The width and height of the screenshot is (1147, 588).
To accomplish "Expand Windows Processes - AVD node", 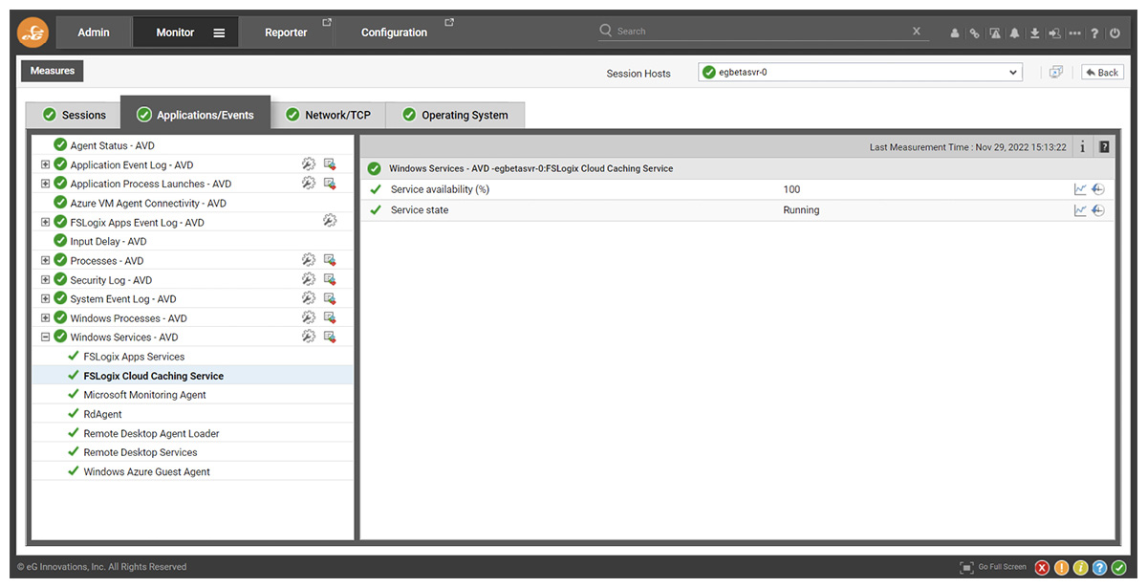I will pyautogui.click(x=45, y=317).
